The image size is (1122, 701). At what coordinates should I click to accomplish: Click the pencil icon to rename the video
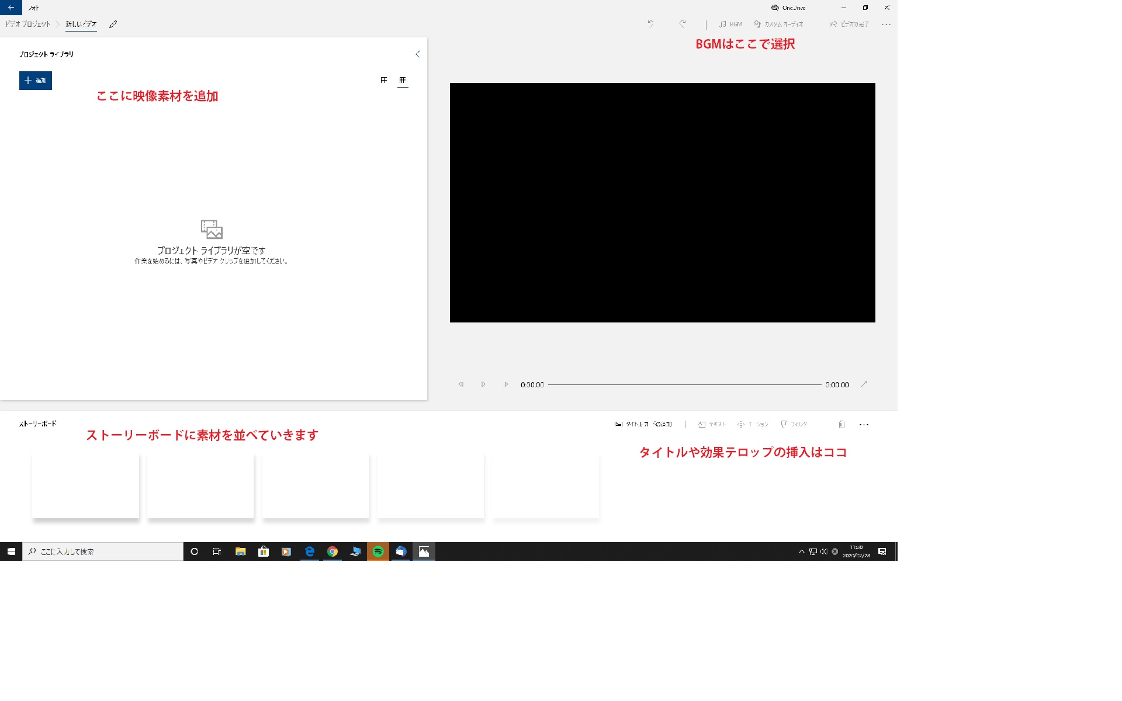[113, 25]
